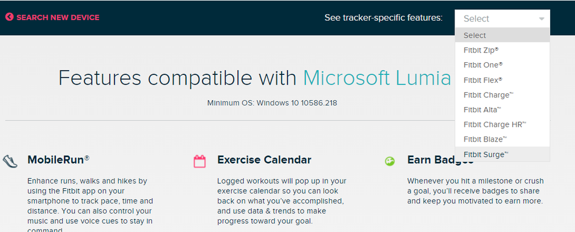This screenshot has height=232, width=575.
Task: Collapse dropdown using the arrow caret
Action: click(542, 18)
